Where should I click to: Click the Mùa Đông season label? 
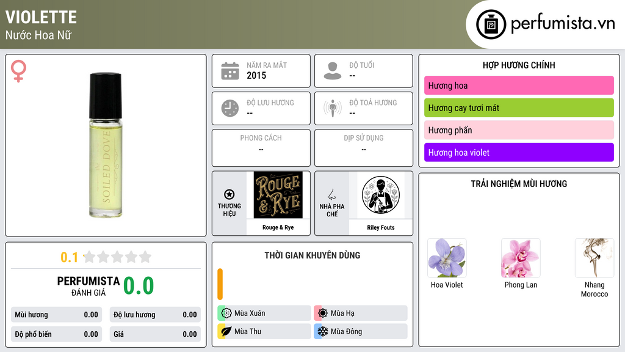[346, 331]
